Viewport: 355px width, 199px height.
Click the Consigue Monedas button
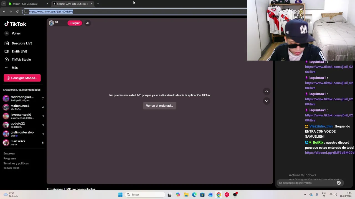[22, 78]
